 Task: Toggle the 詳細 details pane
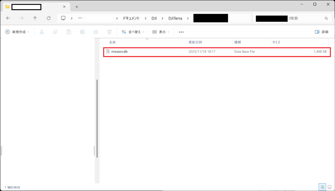321,32
